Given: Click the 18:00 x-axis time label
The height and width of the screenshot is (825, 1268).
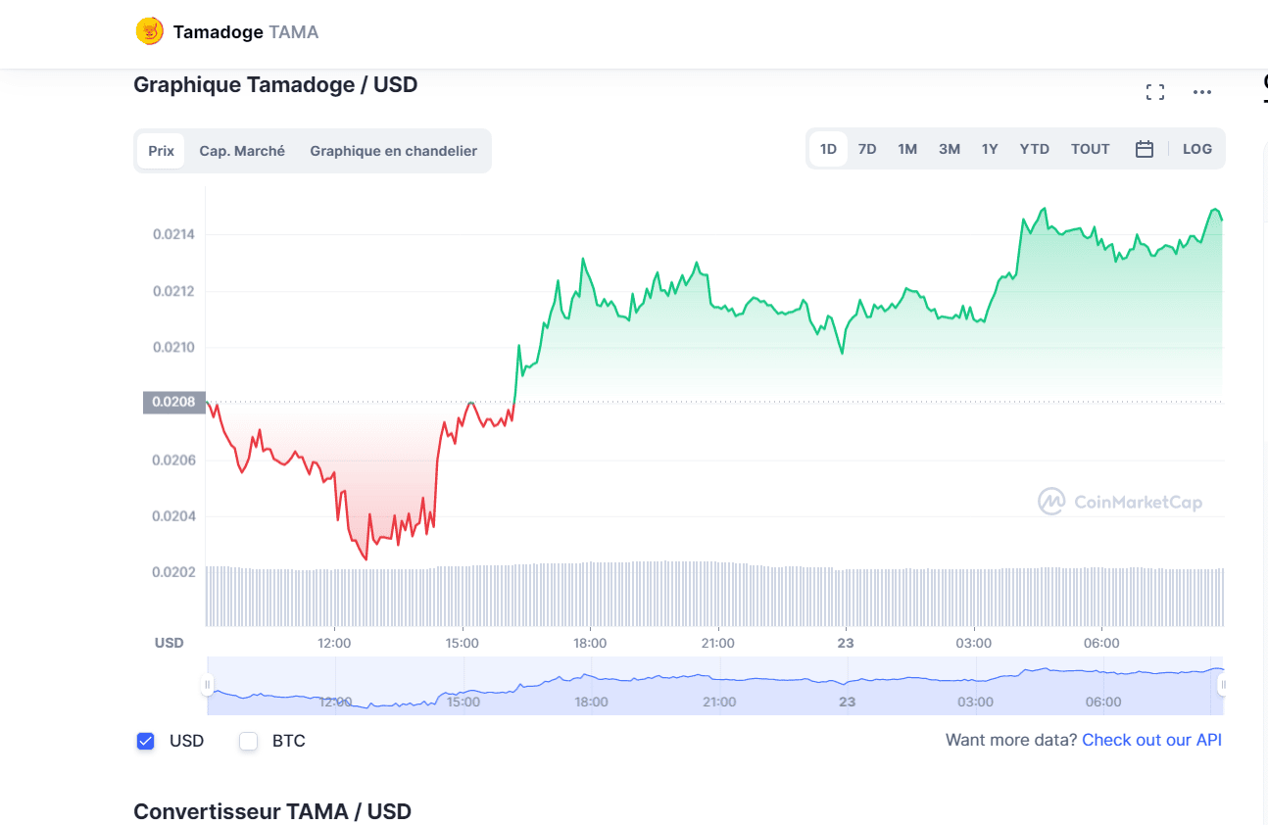Looking at the screenshot, I should tap(590, 643).
